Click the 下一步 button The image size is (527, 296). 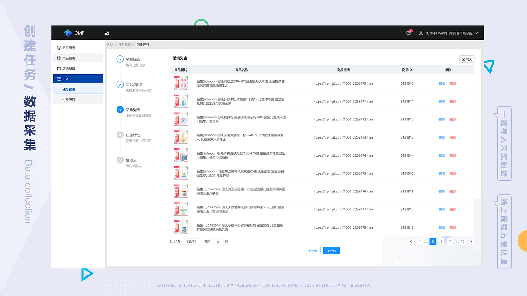tap(331, 251)
